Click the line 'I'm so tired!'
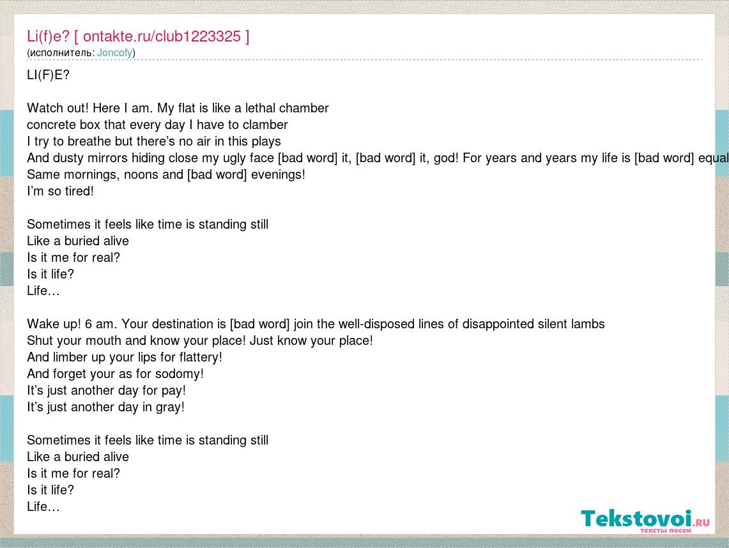Screen dimensions: 729x548 pyautogui.click(x=61, y=191)
